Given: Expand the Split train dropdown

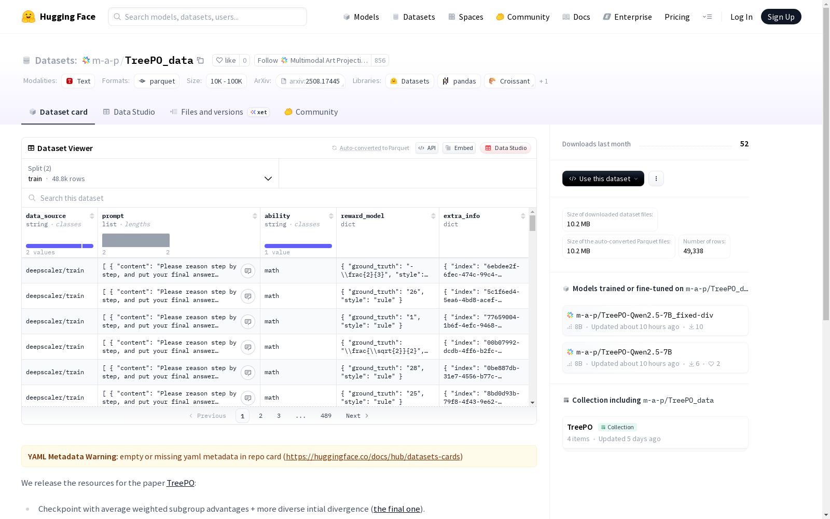Looking at the screenshot, I should click(150, 173).
